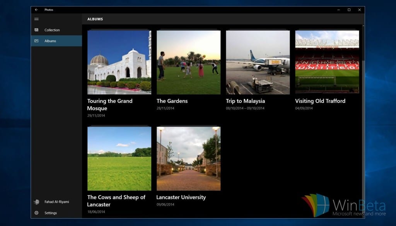Select the Fahad Al-Riyami account name
396x226 pixels.
click(x=57, y=202)
